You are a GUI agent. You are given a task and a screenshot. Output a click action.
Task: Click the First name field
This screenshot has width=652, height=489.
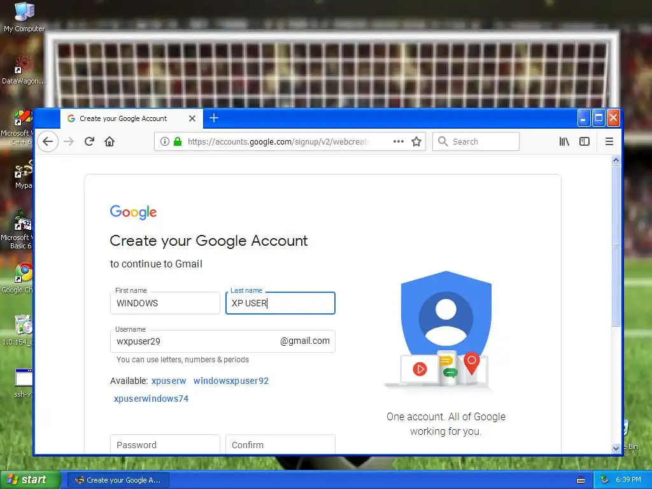click(x=165, y=303)
